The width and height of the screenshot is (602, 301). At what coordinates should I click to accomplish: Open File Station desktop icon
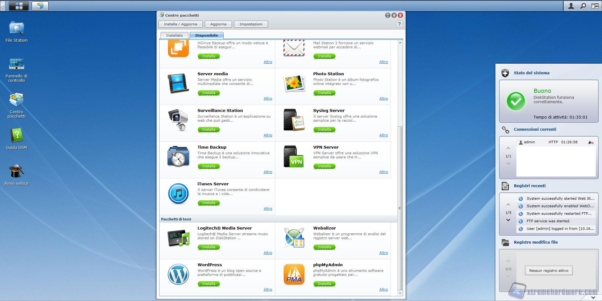click(x=16, y=29)
